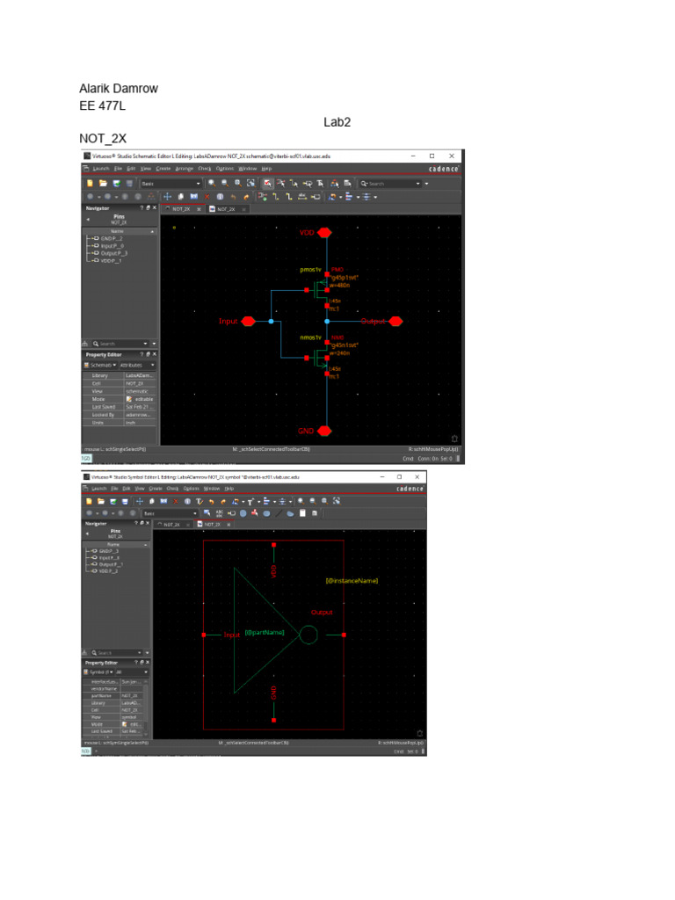Open Create menu in Schematic Editor
675x900 pixels.
pos(163,169)
